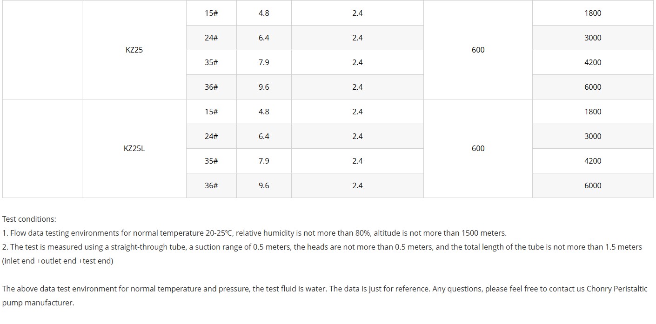Click the KZ25L model cell
The height and width of the screenshot is (324, 656).
pyautogui.click(x=134, y=148)
